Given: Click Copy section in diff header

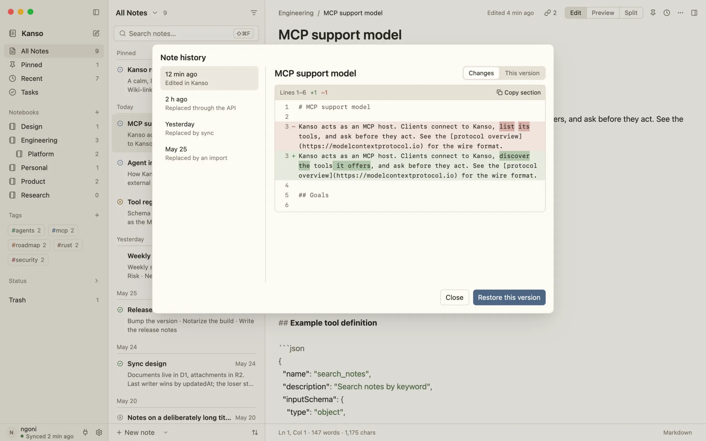Looking at the screenshot, I should [x=519, y=92].
